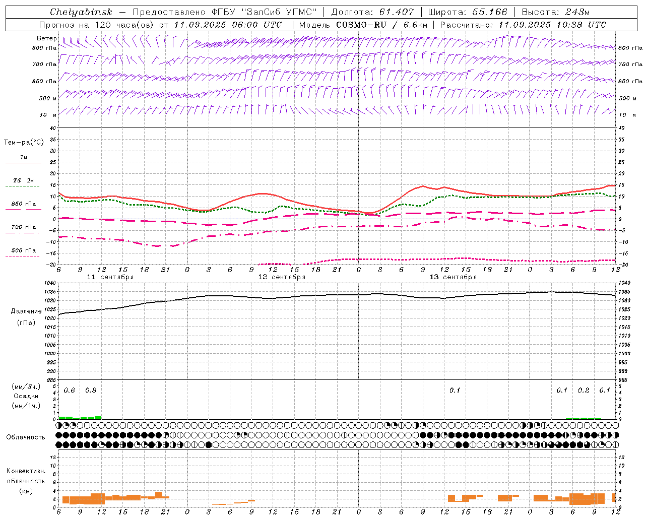This screenshot has width=645, height=516.
Task: Click the red "2м" temperature legend entry
Action: coord(24,158)
